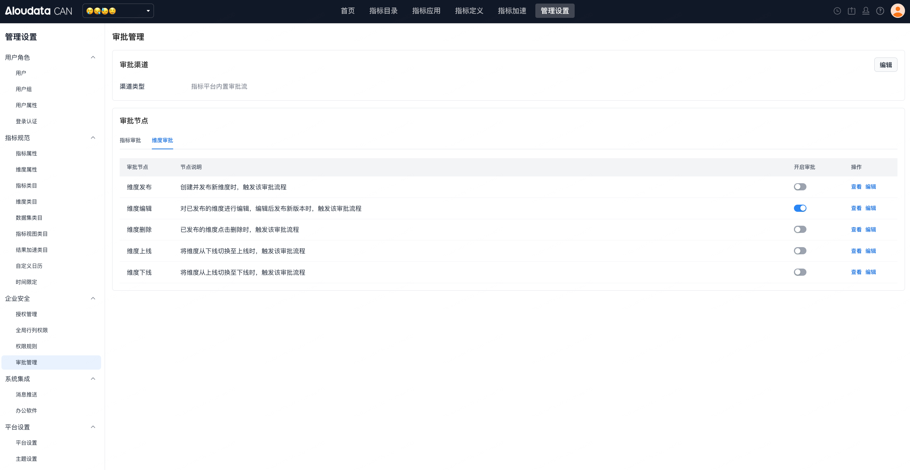Disable approval for 维度编辑
Screen dimensions: 910x470
click(800, 208)
